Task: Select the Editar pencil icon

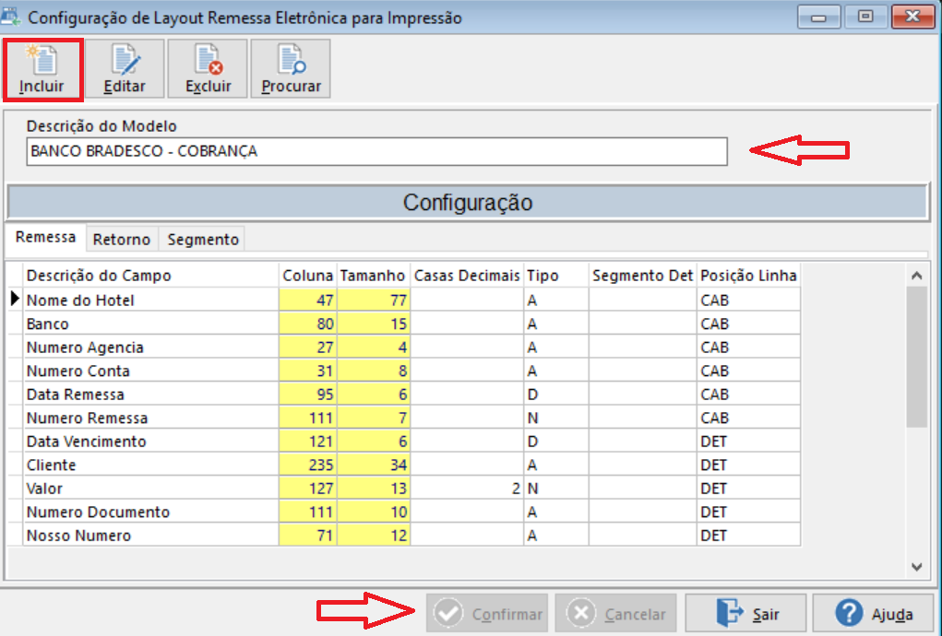Action: (x=125, y=60)
